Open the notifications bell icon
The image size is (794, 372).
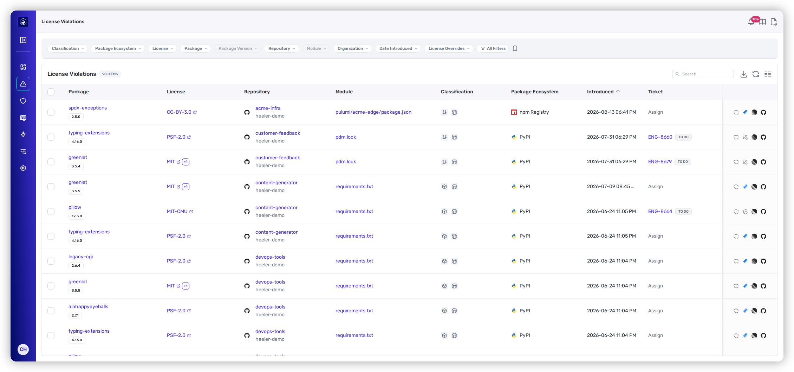point(751,22)
